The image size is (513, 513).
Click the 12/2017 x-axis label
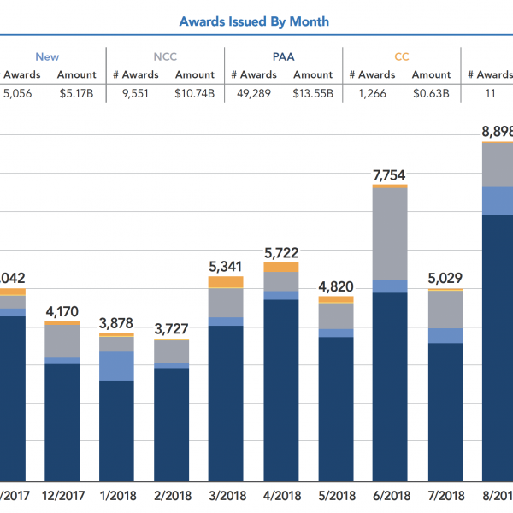[62, 496]
